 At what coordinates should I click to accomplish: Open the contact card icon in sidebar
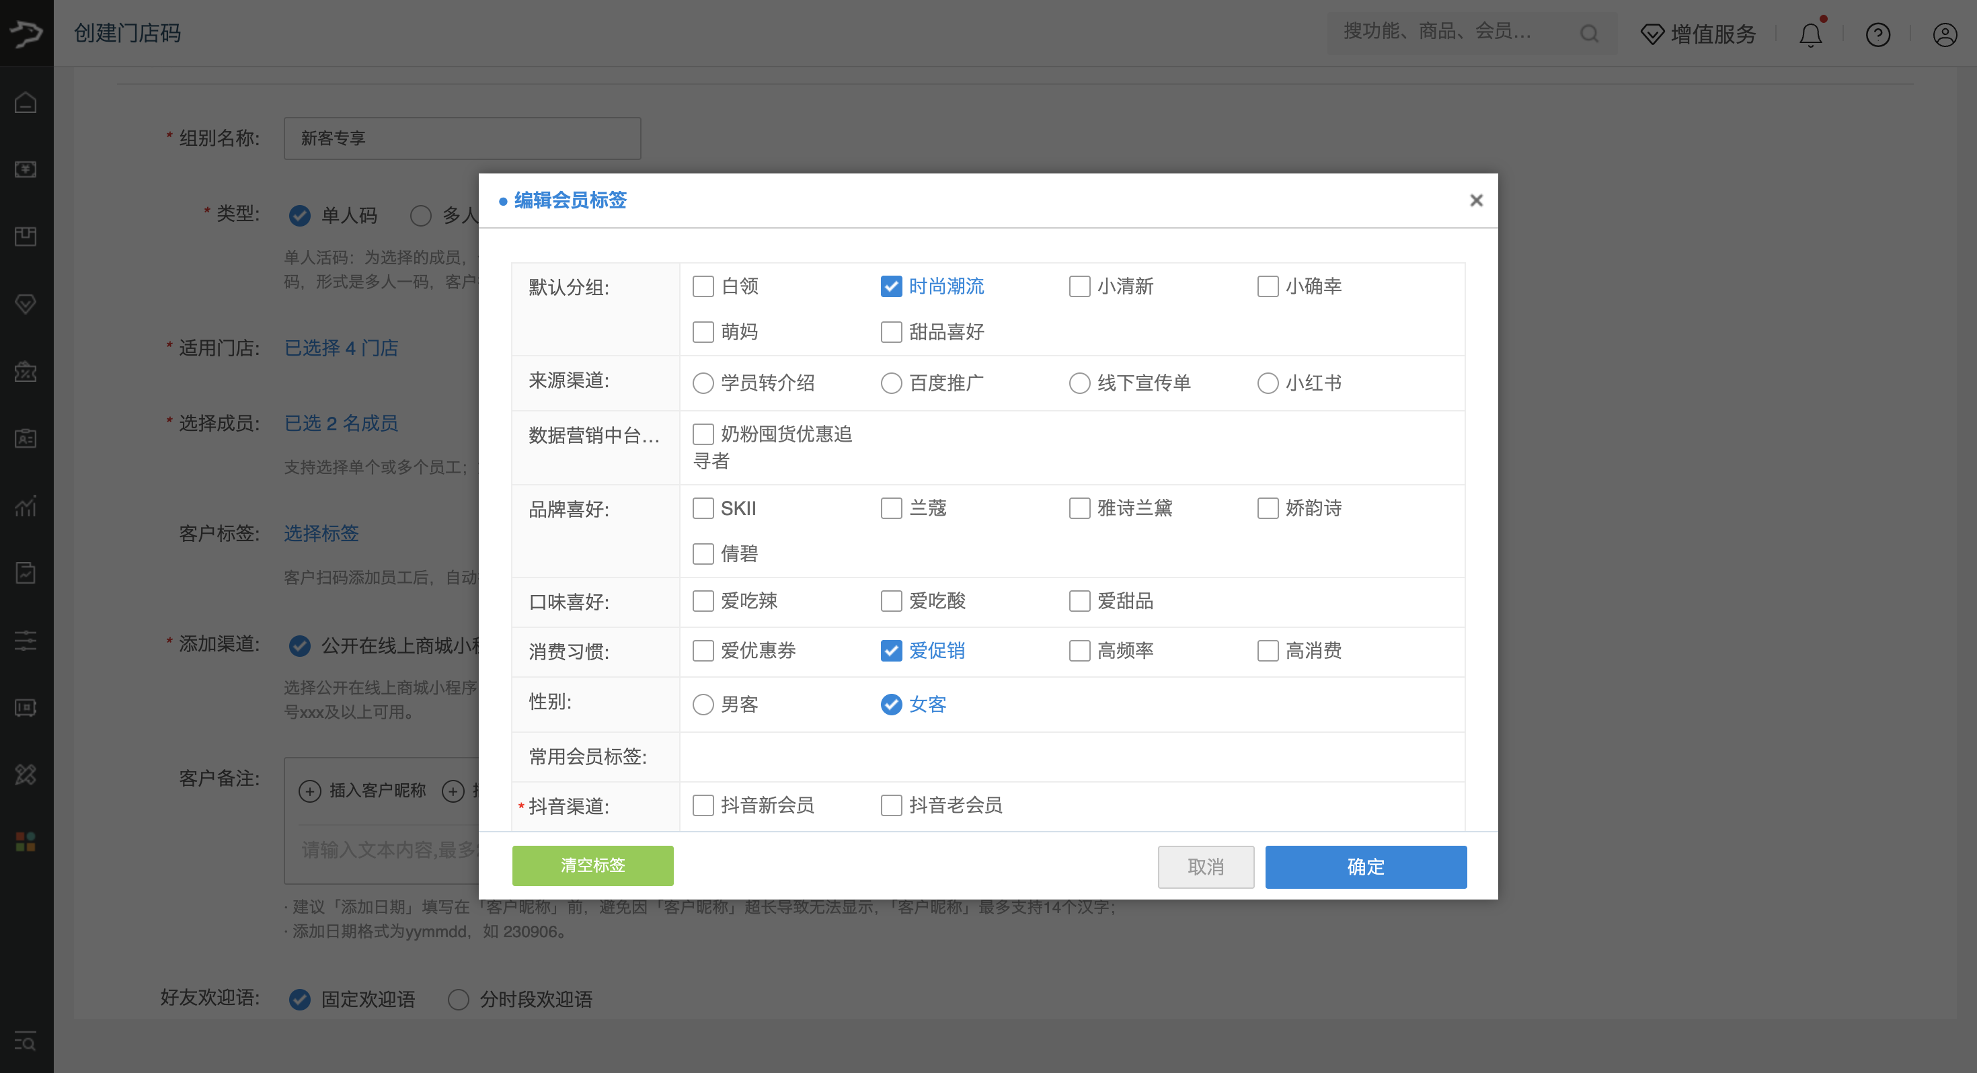point(26,438)
